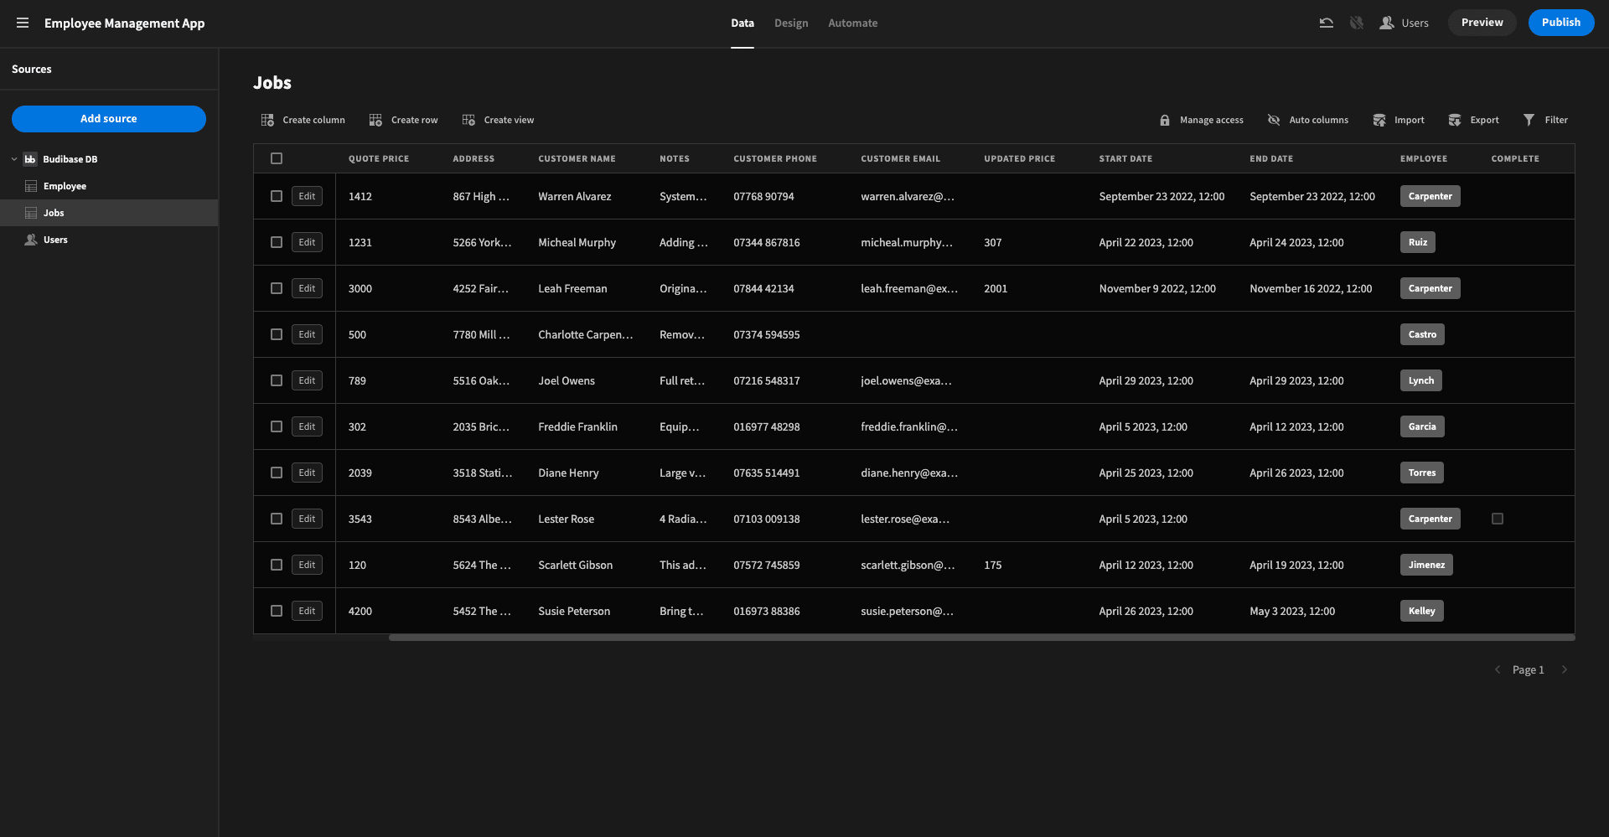Select the Warren Alvarez row checkbox
Screen dimensions: 1609x837
277,196
